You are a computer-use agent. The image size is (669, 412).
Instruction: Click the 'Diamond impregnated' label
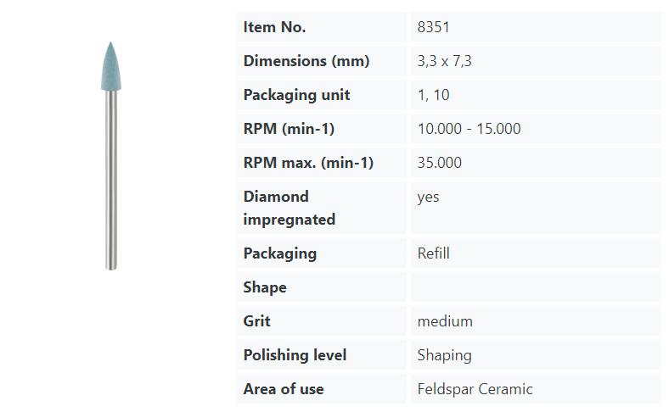289,208
